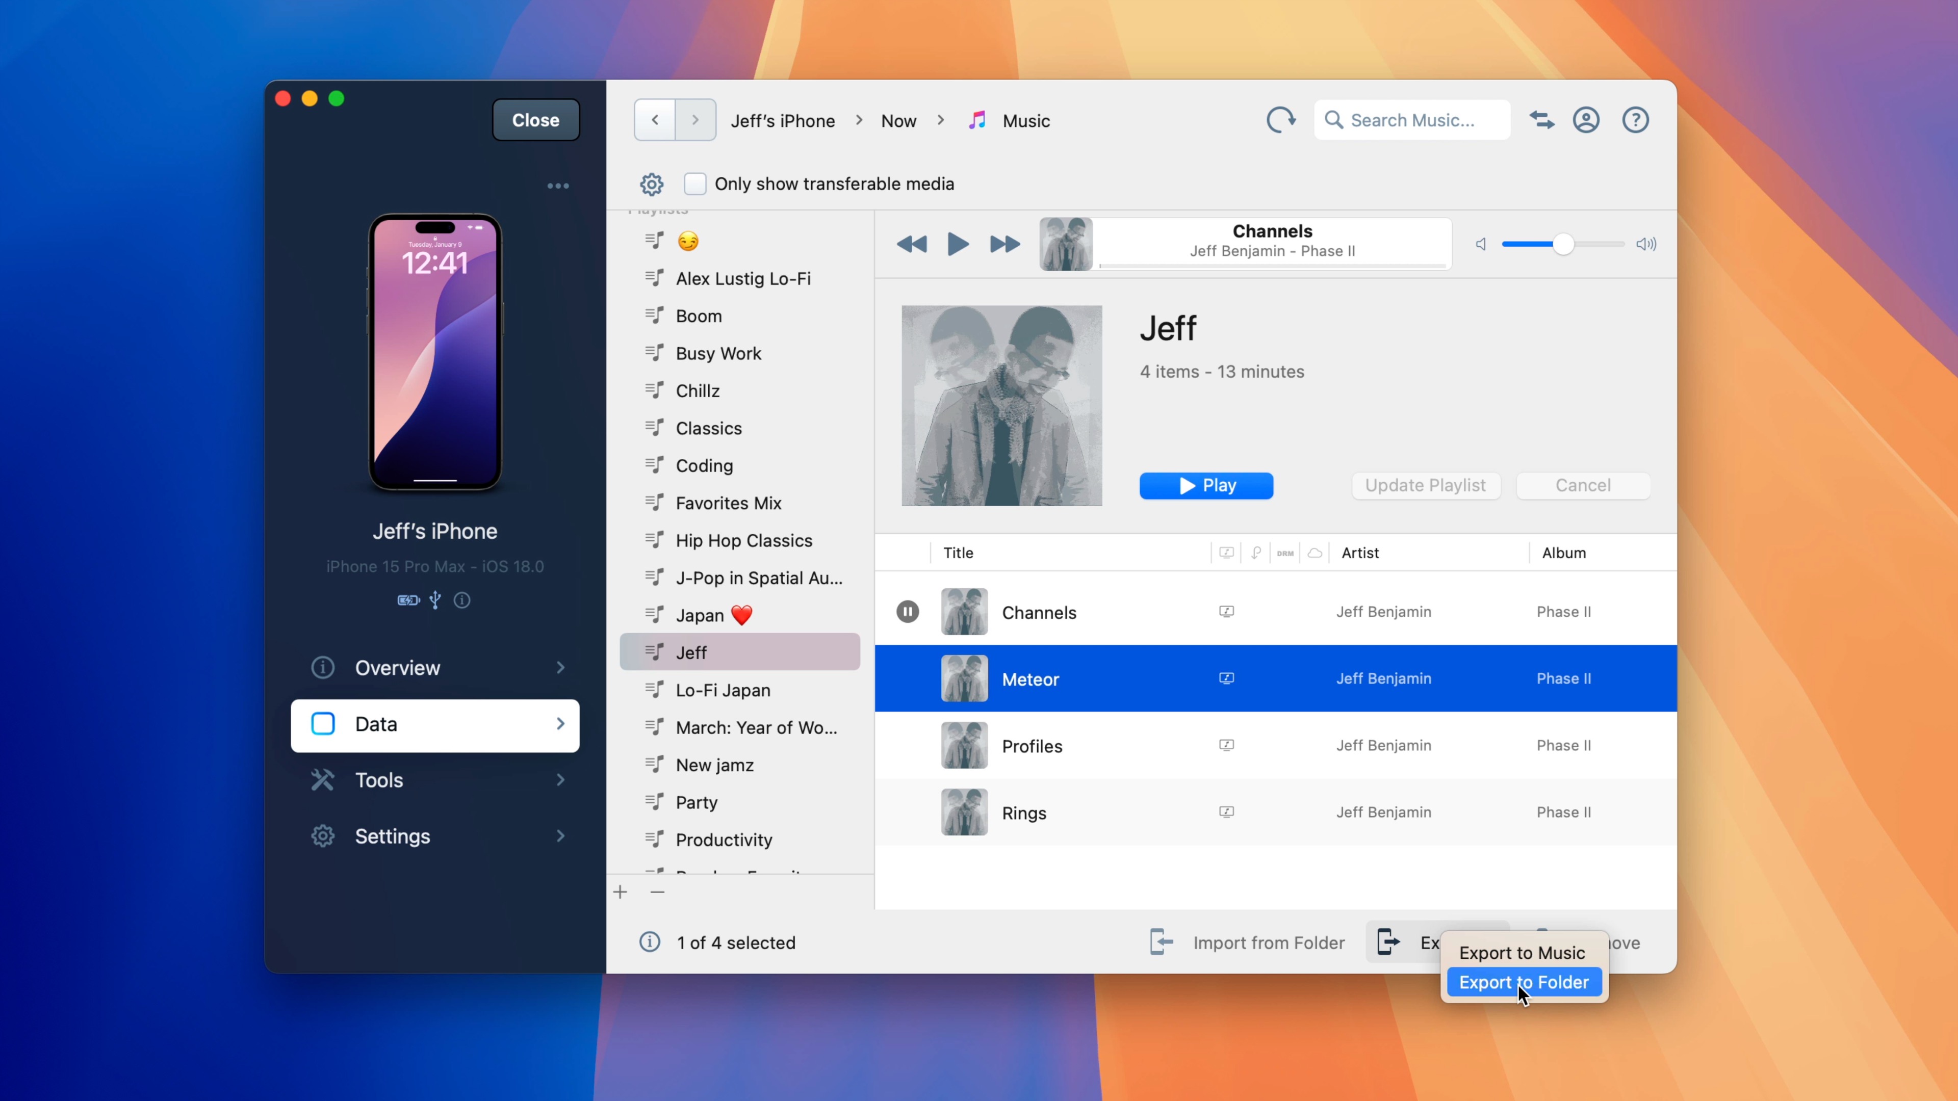Click the Play button for Jeff playlist
The image size is (1958, 1101).
pos(1206,485)
